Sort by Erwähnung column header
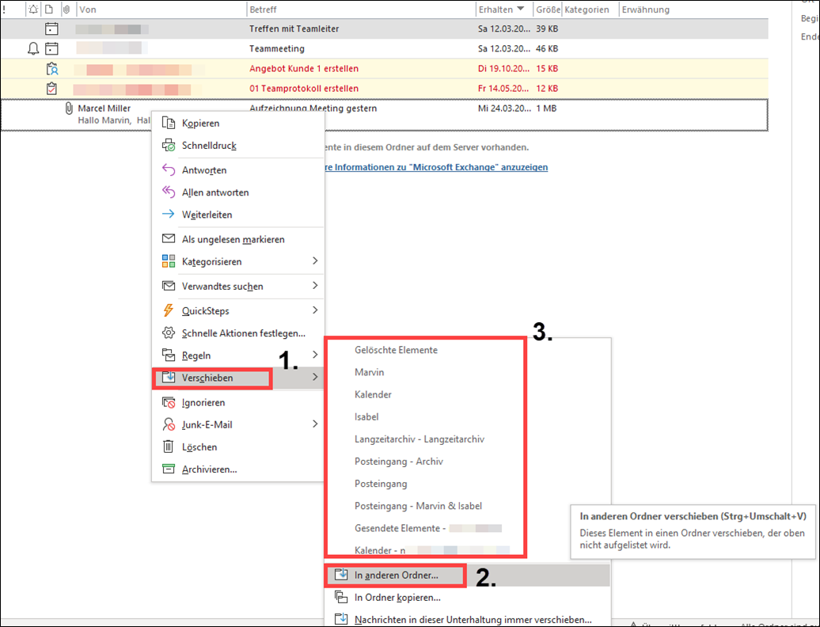Screen dimensions: 820x627 click(645, 9)
